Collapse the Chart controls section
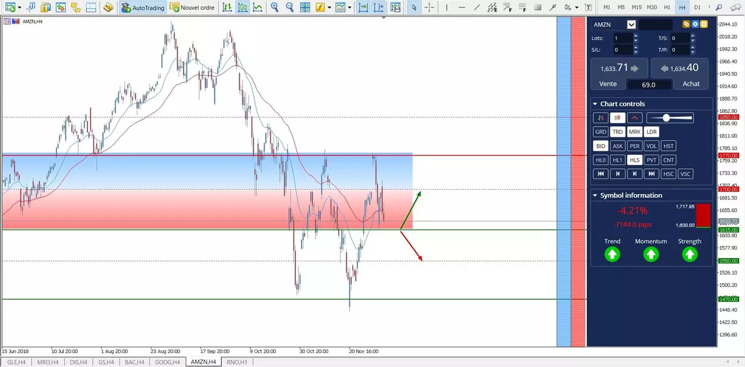 [595, 104]
